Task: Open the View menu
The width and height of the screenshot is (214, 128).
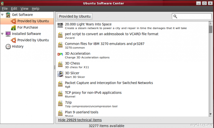Action: tap(24, 9)
